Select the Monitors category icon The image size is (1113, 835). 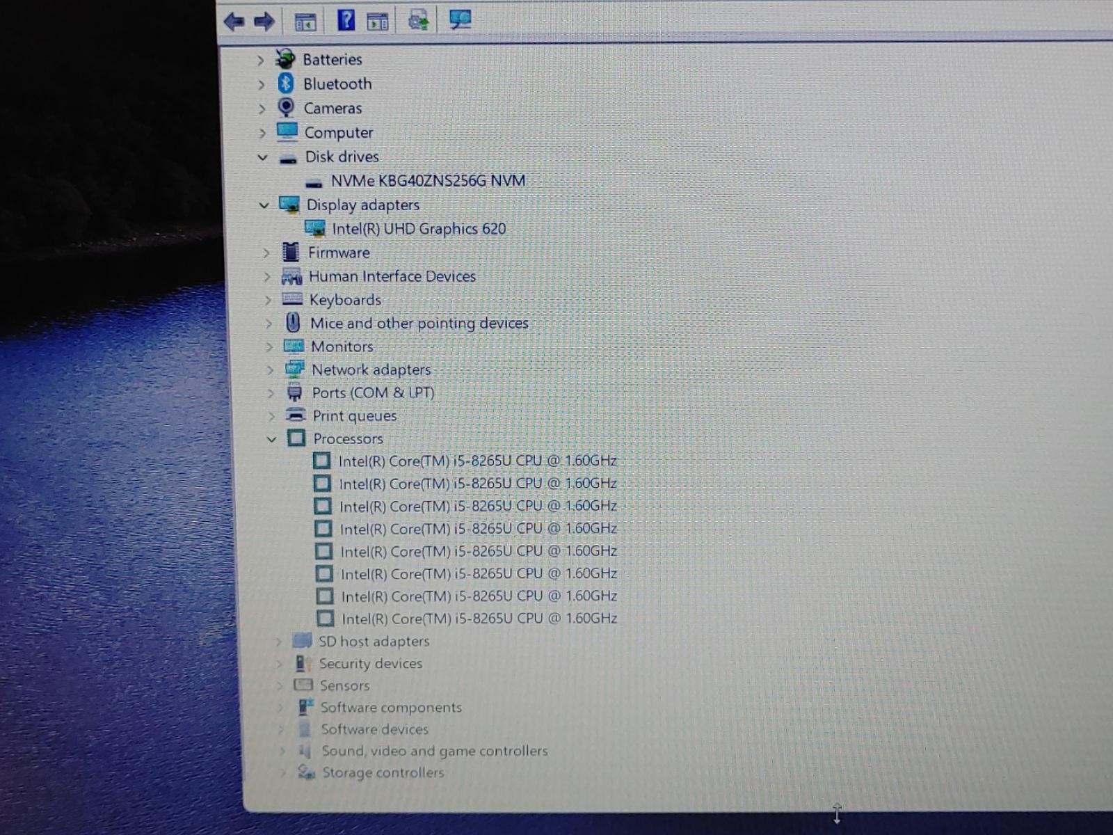[x=294, y=346]
